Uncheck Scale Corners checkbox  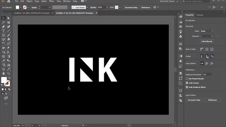tap(187, 83)
